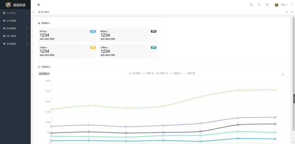Viewport: 295px width, 144px height.
Task: Expand the 个人中心 menu chevron
Action: coord(27,13)
